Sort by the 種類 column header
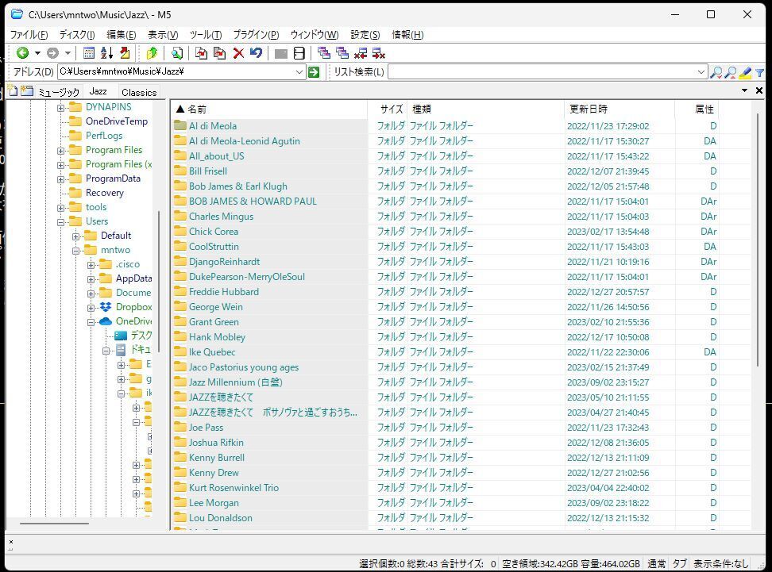The image size is (772, 572). point(485,109)
